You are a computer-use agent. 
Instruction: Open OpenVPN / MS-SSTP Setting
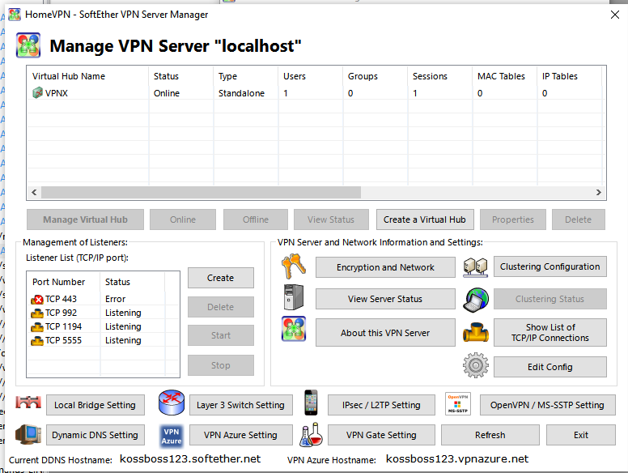click(547, 405)
